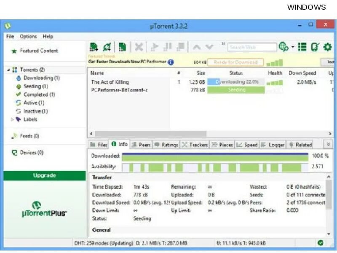337x253 pixels.
Task: Click the torrent list scroll left arrow
Action: pyautogui.click(x=91, y=134)
